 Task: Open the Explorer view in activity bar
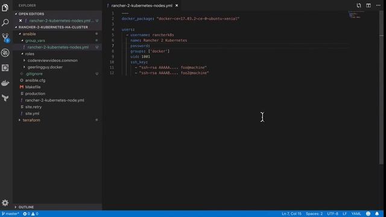pyautogui.click(x=5, y=8)
